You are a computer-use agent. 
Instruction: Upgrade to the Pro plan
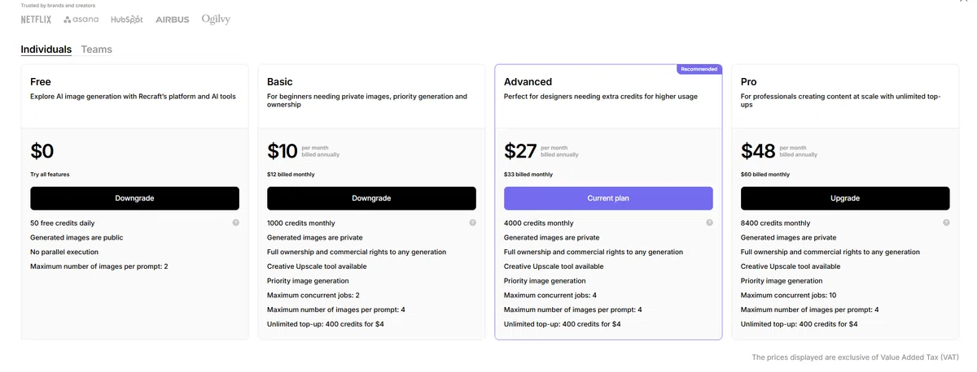coord(845,198)
